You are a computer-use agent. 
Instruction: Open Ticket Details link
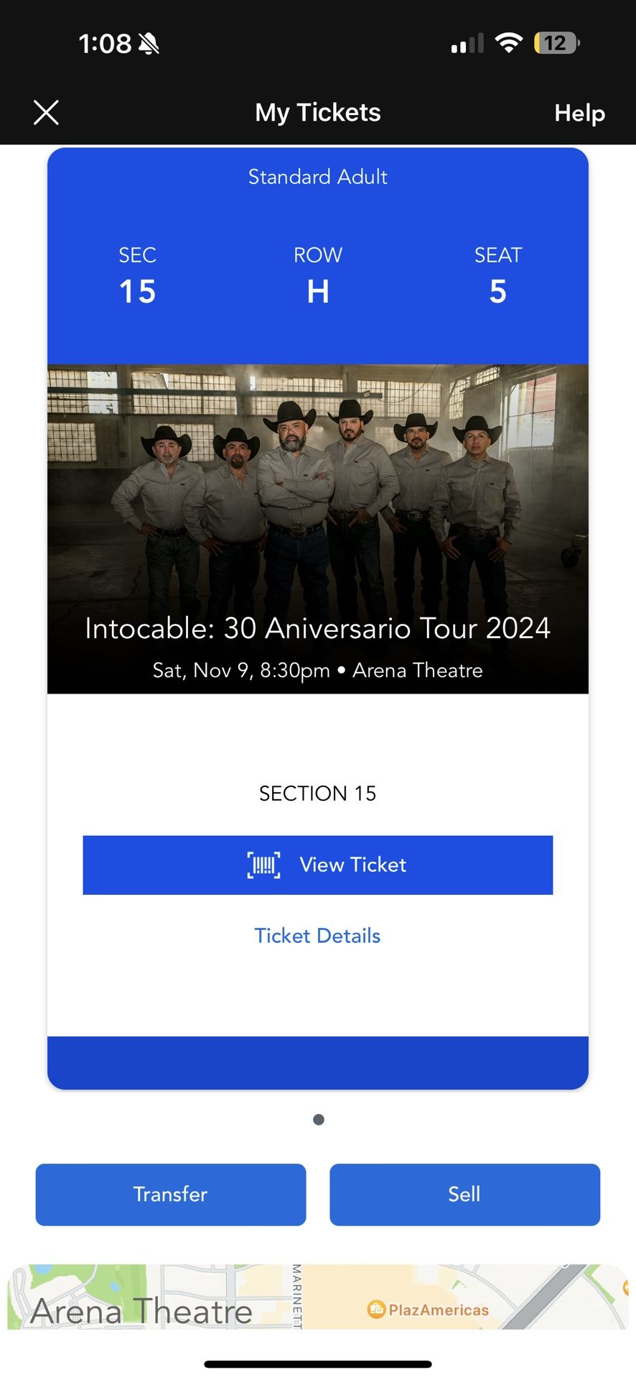tap(317, 935)
